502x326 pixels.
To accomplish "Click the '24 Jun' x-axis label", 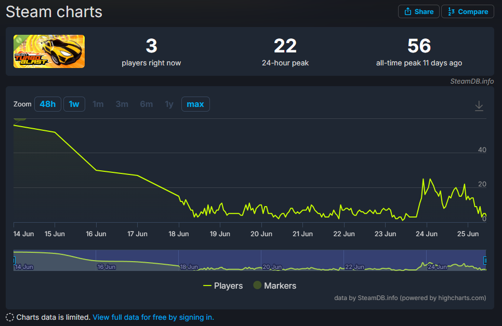I will (427, 234).
